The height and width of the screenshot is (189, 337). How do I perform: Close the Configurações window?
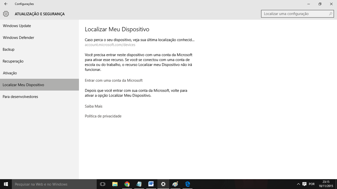pos(331,4)
